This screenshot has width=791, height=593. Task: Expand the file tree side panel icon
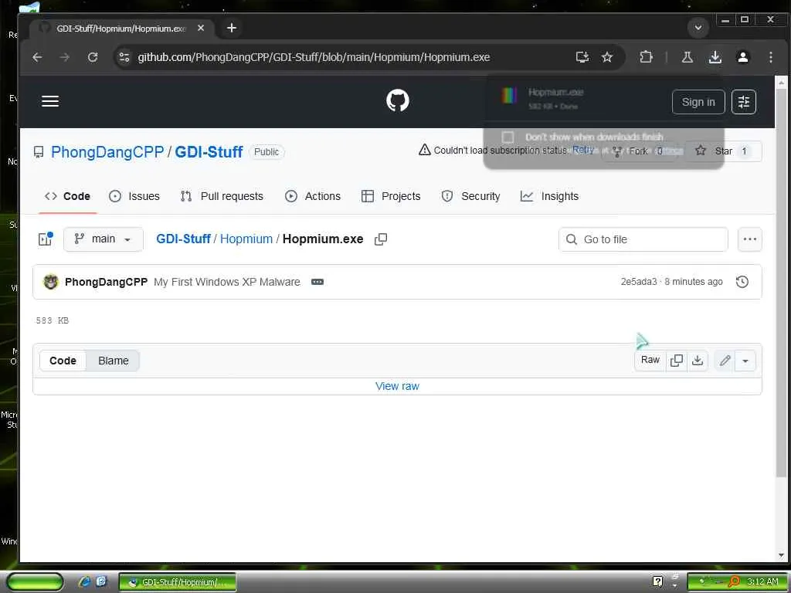pyautogui.click(x=46, y=239)
